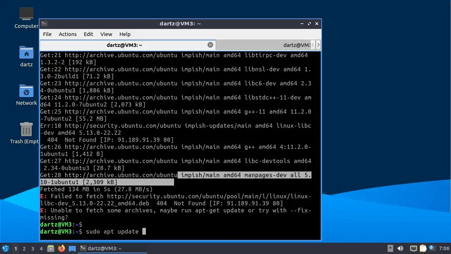The image size is (451, 254).
Task: Open the Help menu
Action: pyautogui.click(x=125, y=34)
